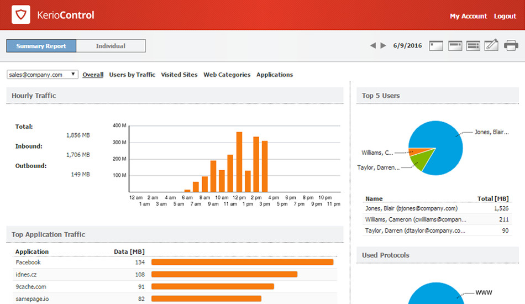
Task: Click the Taylor, Darren... pie chart label
Action: (379, 167)
